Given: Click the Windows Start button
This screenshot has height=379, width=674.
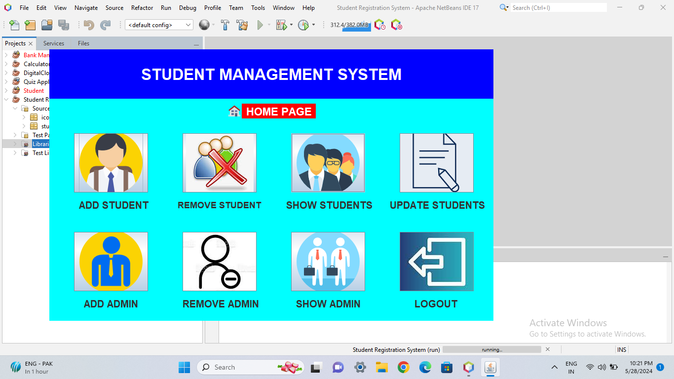Looking at the screenshot, I should [x=184, y=367].
